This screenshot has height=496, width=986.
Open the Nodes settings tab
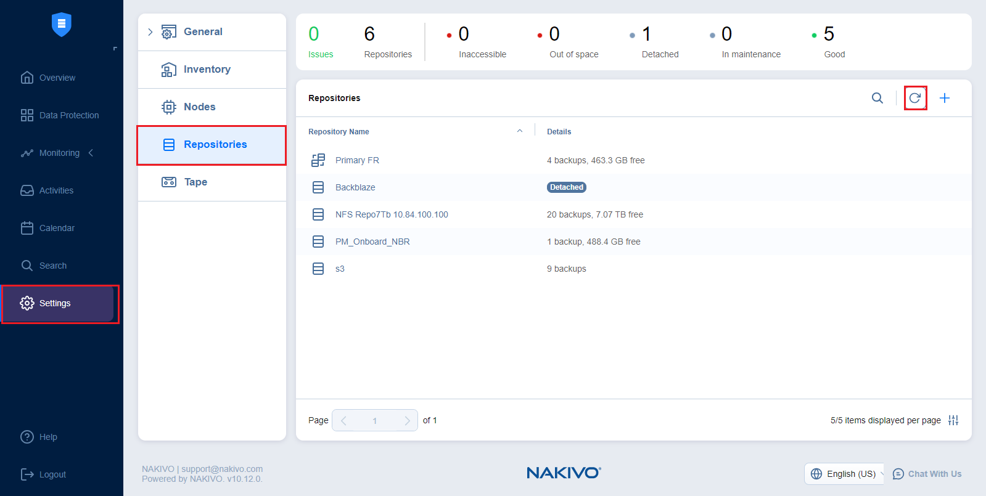coord(199,107)
